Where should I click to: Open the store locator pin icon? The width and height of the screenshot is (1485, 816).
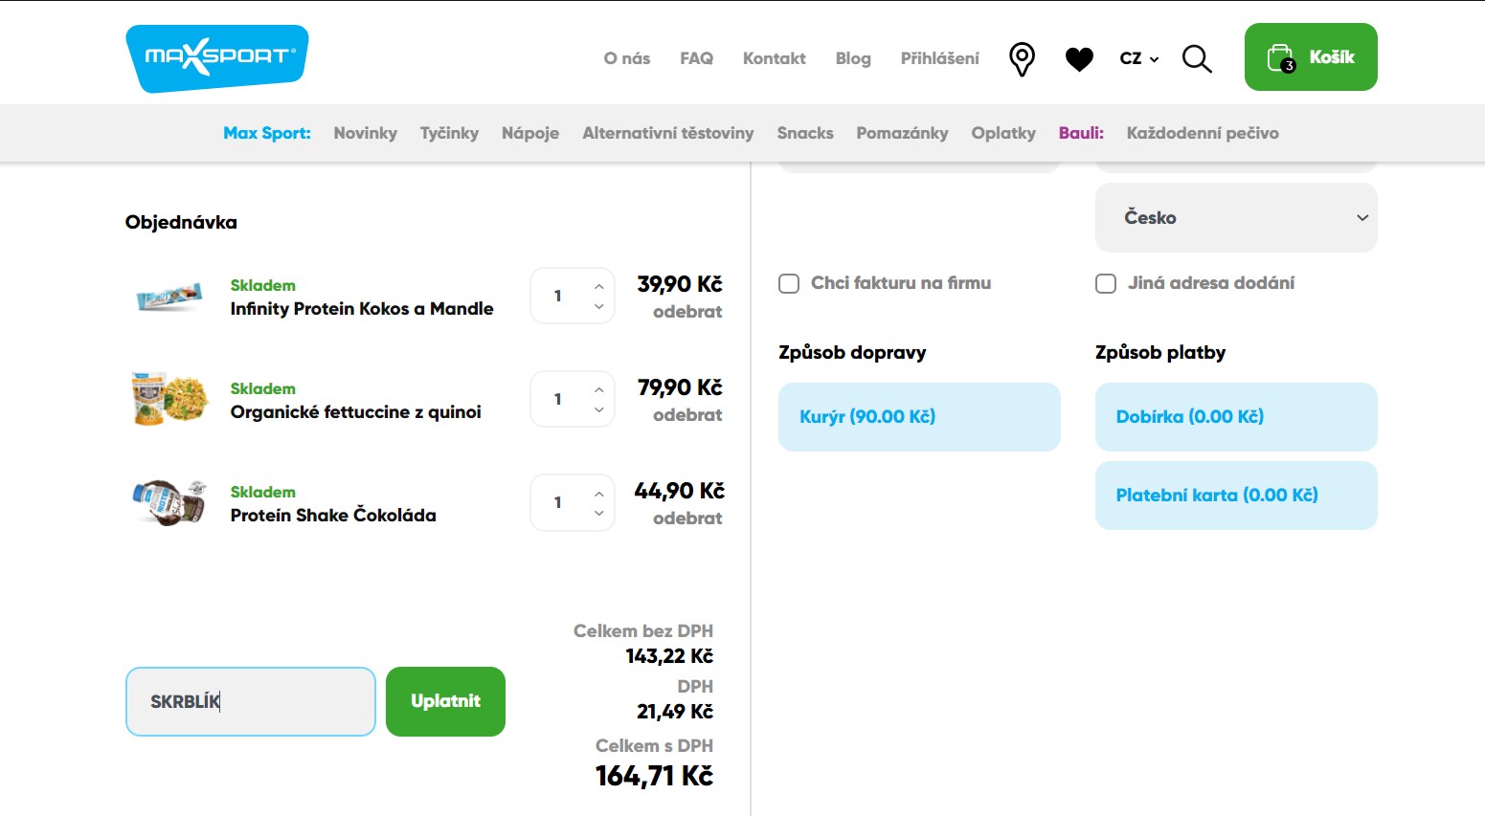pos(1022,58)
